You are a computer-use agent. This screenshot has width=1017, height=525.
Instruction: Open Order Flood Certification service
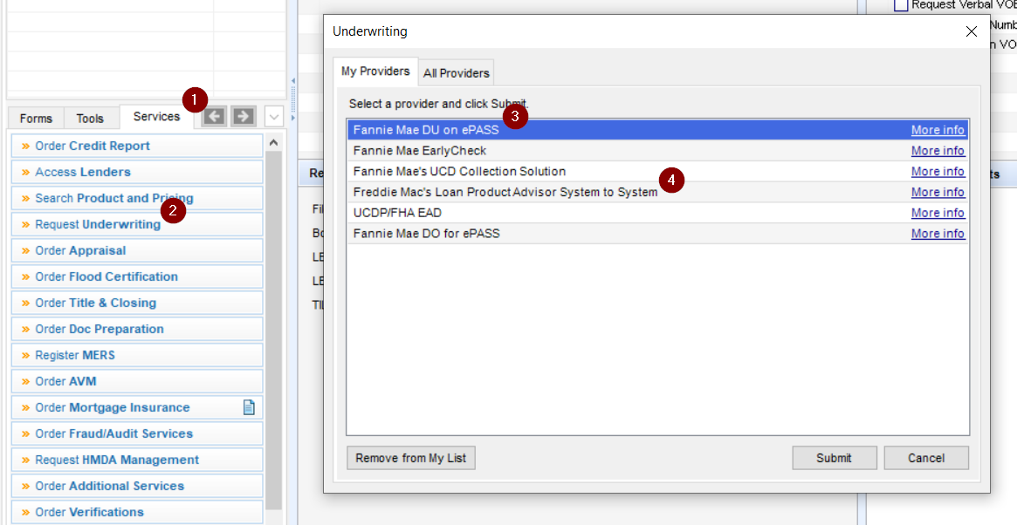tap(107, 276)
